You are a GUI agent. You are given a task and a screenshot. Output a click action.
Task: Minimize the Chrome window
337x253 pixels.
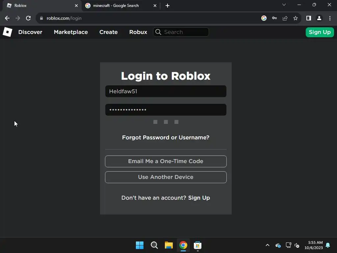299,5
